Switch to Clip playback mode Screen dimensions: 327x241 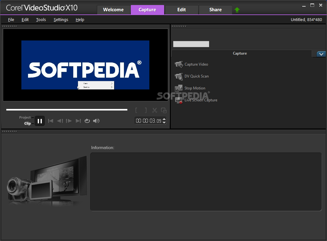(27, 123)
